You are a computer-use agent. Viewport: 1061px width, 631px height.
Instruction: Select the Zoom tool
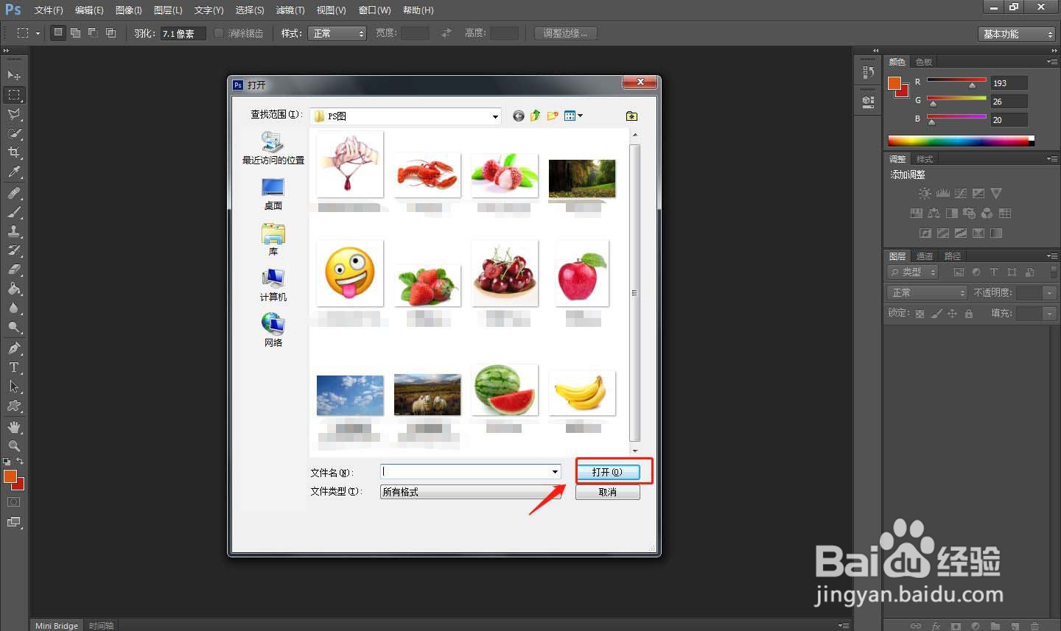click(14, 446)
